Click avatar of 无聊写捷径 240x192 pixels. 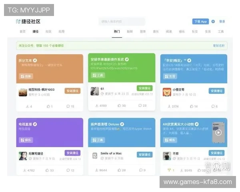pos(23,156)
